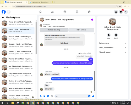131x105 pixels.
Task: Open Kandace conversation in the list
Action: 18,45
